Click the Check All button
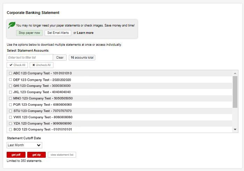The height and width of the screenshot is (171, 244). [17, 65]
